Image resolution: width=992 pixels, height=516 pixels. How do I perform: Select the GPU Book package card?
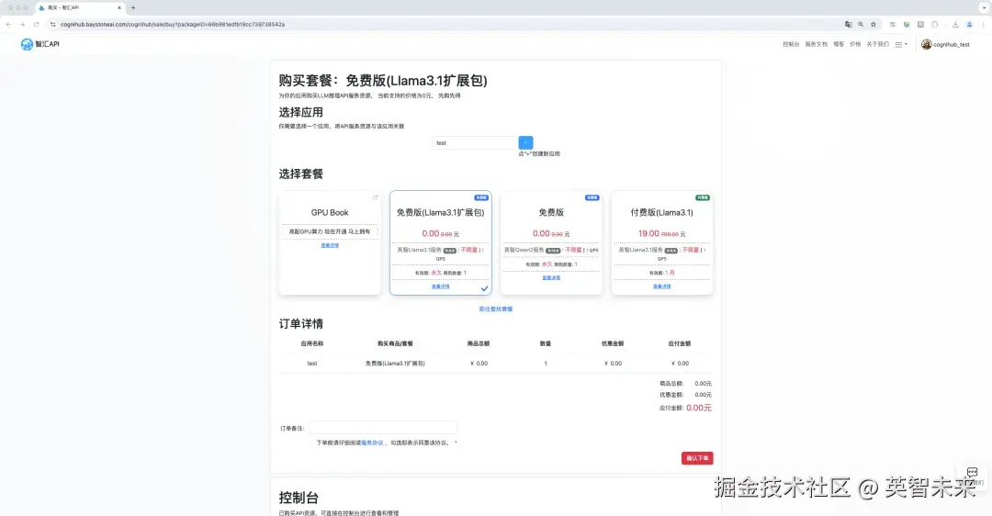(330, 242)
